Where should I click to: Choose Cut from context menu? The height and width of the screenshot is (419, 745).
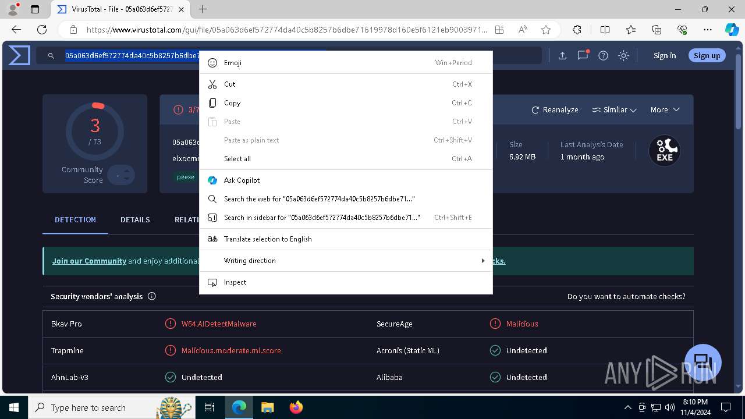click(346, 84)
